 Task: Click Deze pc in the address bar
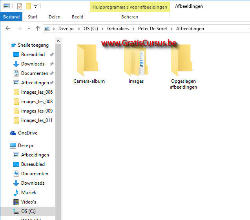coord(66,29)
